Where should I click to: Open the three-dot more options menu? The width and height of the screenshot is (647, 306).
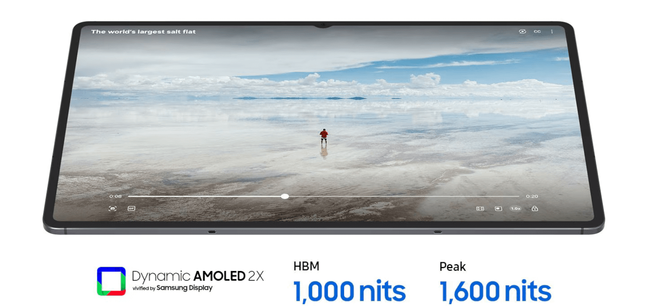552,32
